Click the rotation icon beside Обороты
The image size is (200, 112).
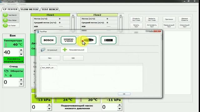click(x=6, y=71)
